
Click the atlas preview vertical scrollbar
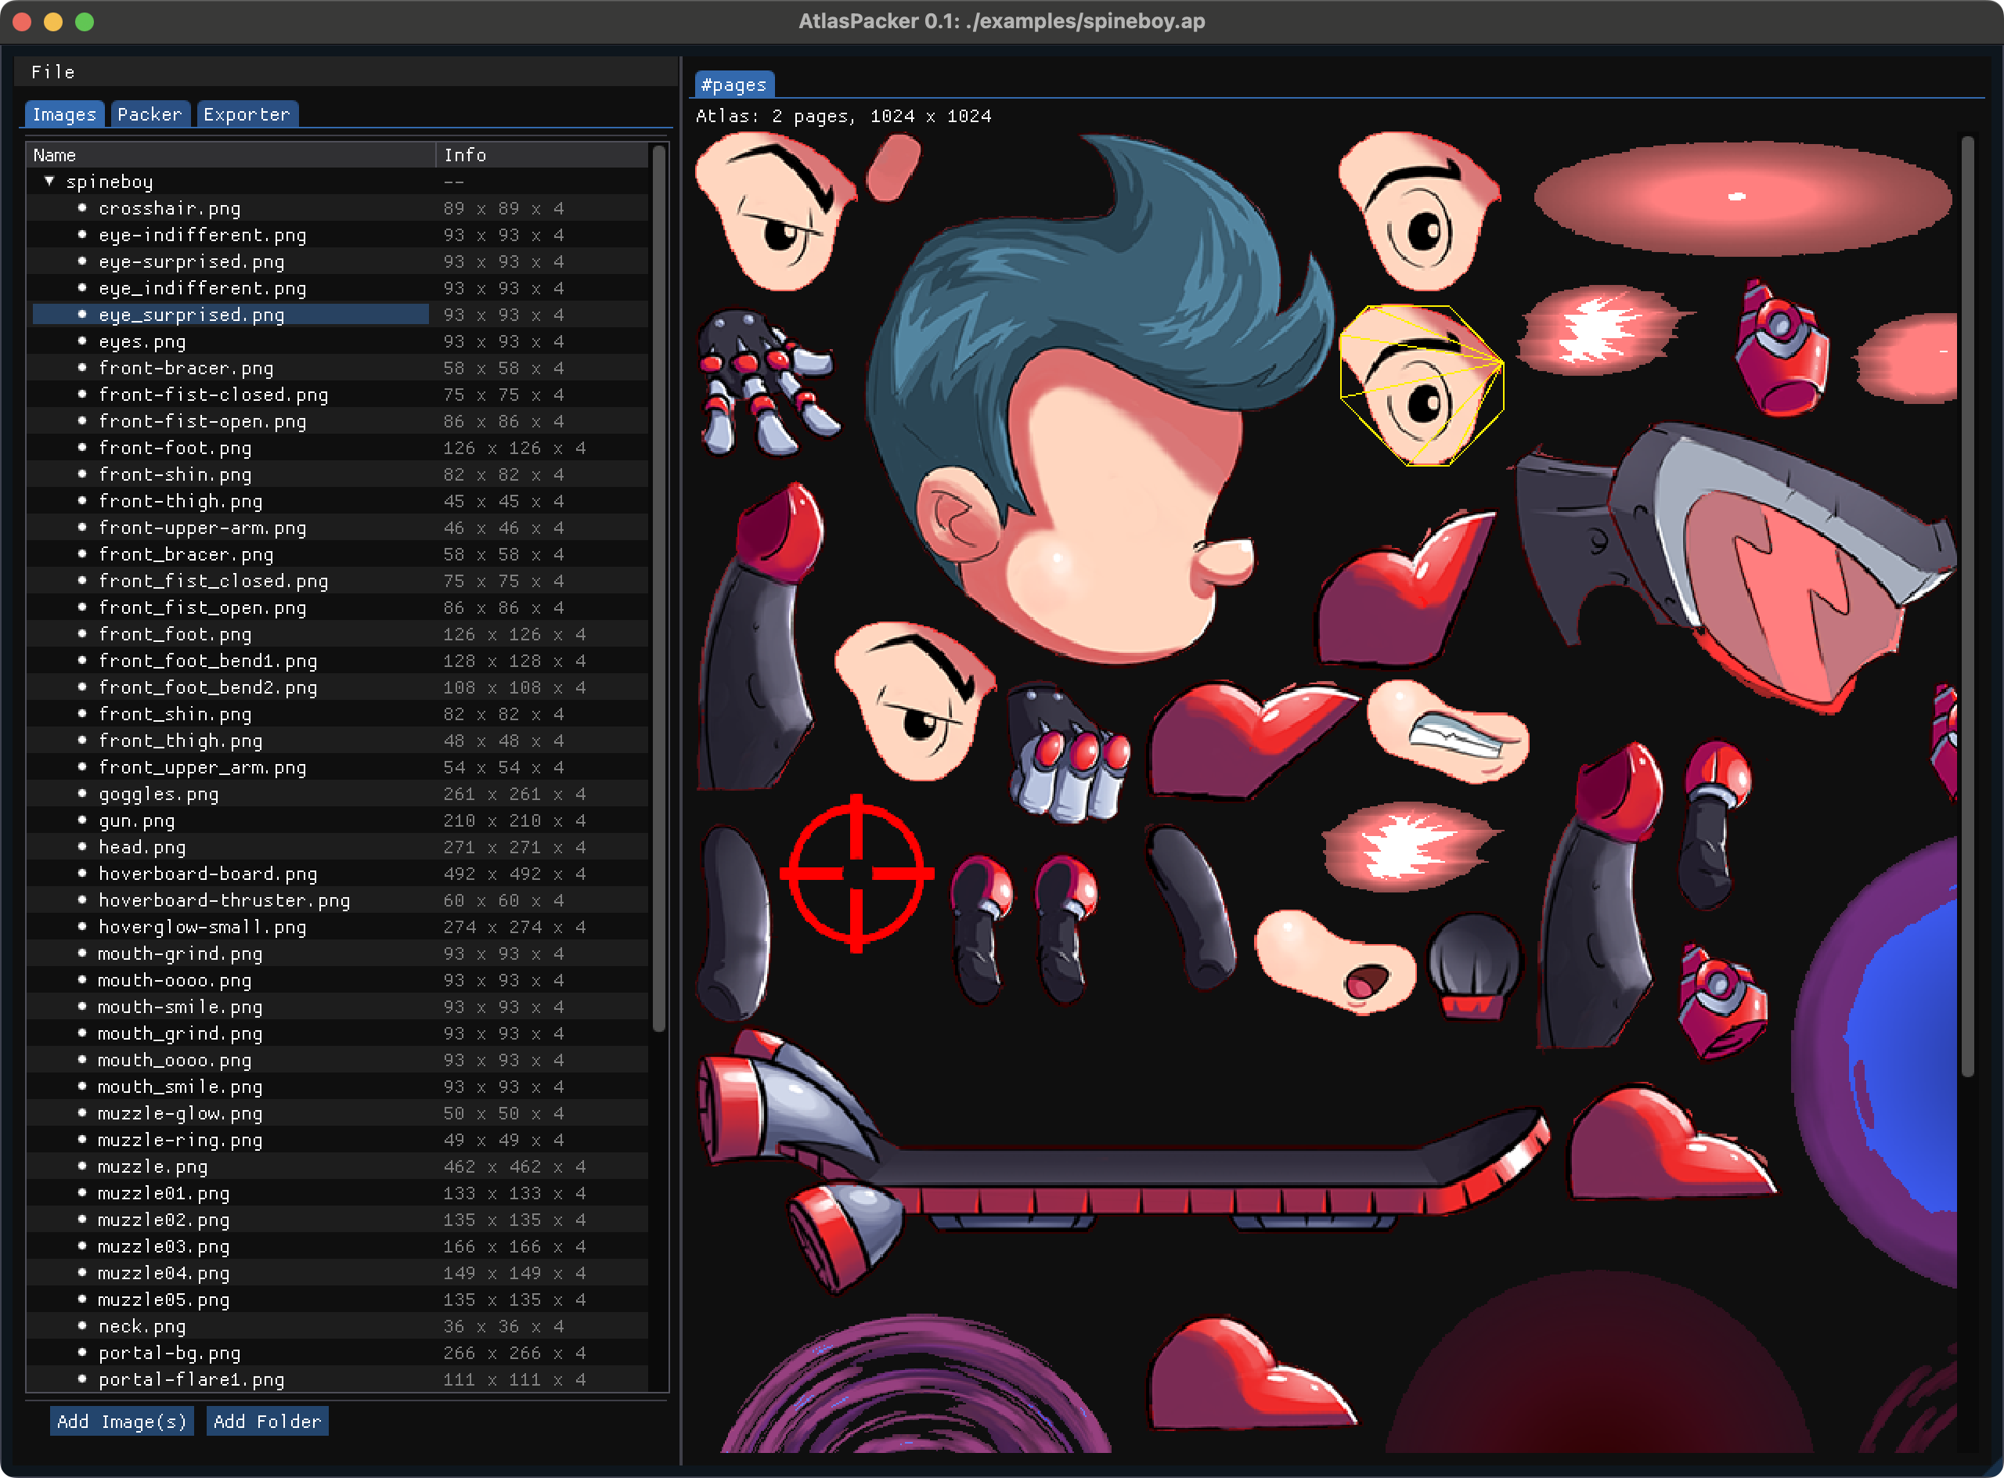point(1966,607)
